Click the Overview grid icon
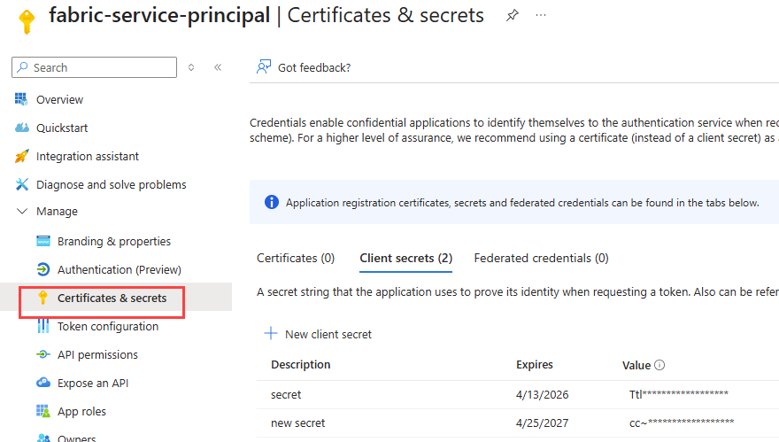Viewport: 779px width, 442px height. [22, 99]
